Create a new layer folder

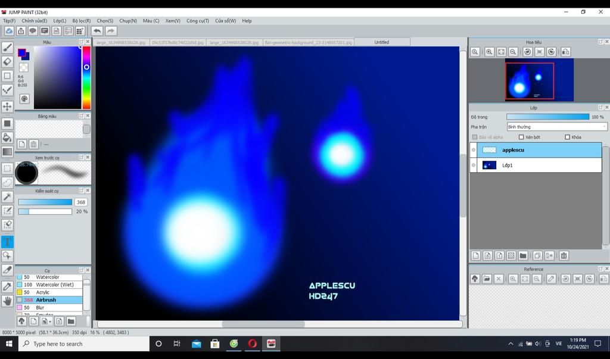coord(523,255)
